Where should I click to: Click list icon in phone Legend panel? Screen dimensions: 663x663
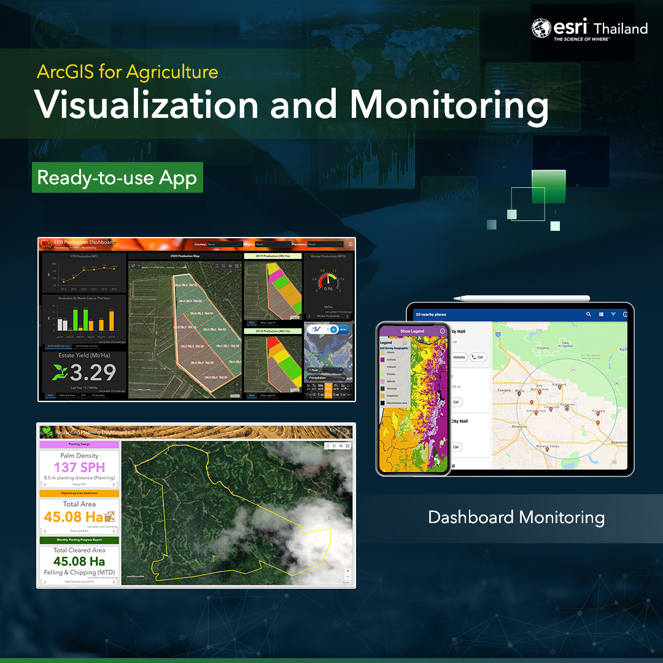pos(405,343)
